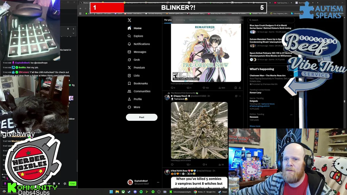Switch to Home / X Chrome taskbar window
This screenshot has height=195, width=347.
coord(205,192)
